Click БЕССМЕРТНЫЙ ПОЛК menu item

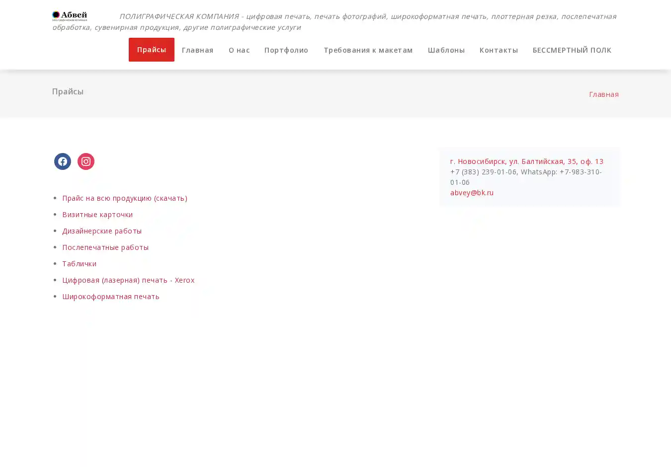pos(572,50)
